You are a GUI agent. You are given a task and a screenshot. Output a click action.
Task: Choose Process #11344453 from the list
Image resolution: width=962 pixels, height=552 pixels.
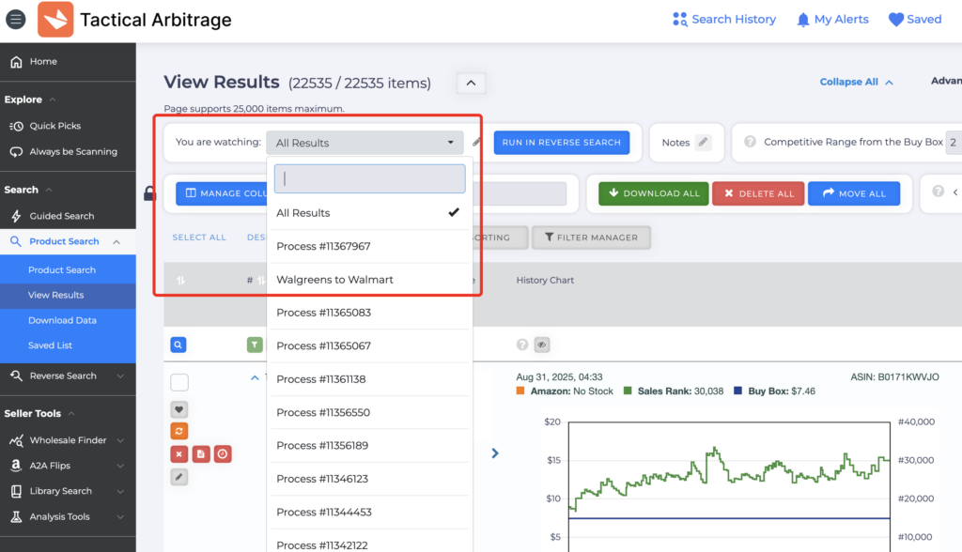(x=369, y=513)
